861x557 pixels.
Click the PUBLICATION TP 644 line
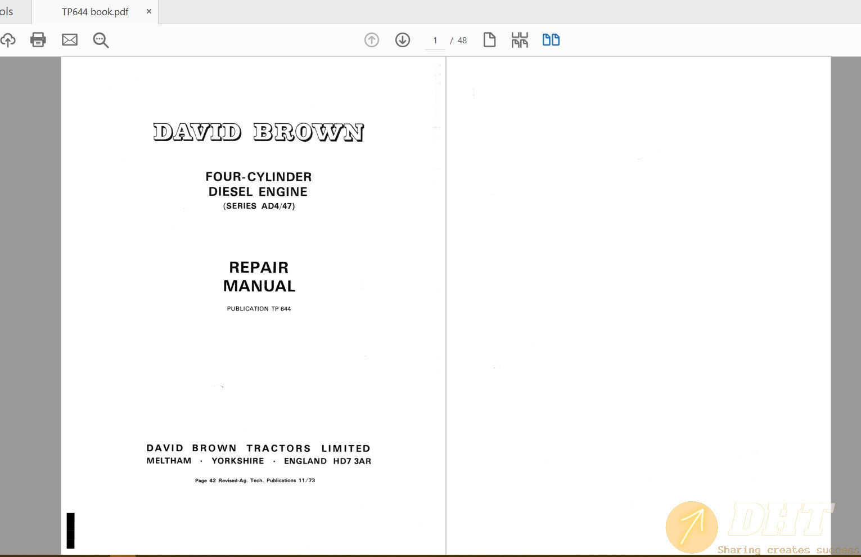(259, 309)
